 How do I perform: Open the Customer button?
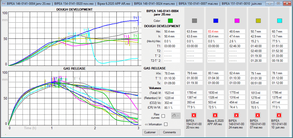[150, 133]
